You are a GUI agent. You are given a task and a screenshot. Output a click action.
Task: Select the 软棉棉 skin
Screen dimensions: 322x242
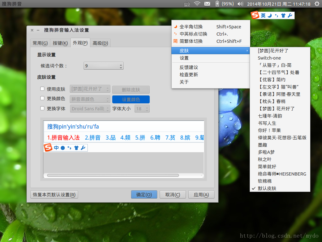click(280, 181)
